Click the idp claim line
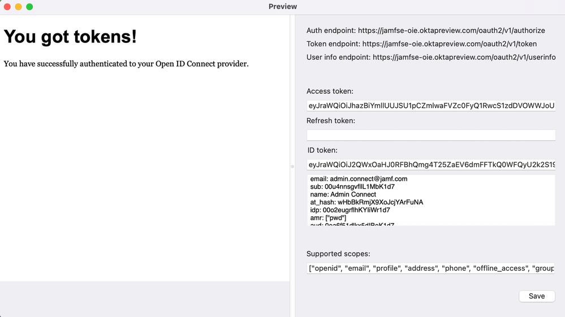565x317 pixels. tap(350, 210)
